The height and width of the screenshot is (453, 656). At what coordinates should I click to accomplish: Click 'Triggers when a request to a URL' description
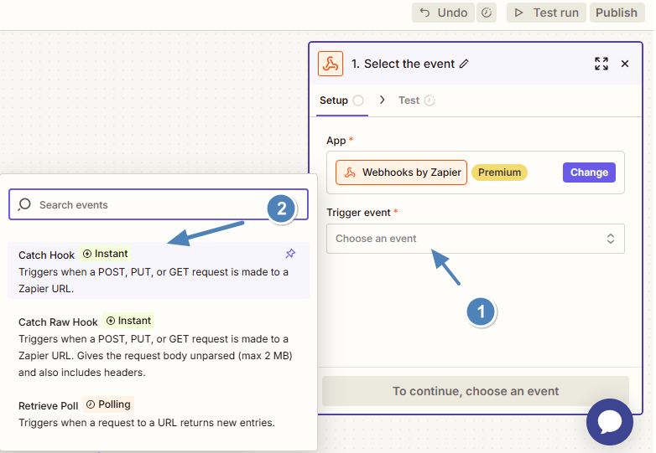(x=147, y=423)
